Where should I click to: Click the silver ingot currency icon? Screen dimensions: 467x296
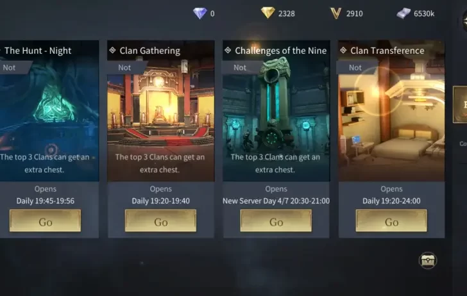[x=403, y=13]
